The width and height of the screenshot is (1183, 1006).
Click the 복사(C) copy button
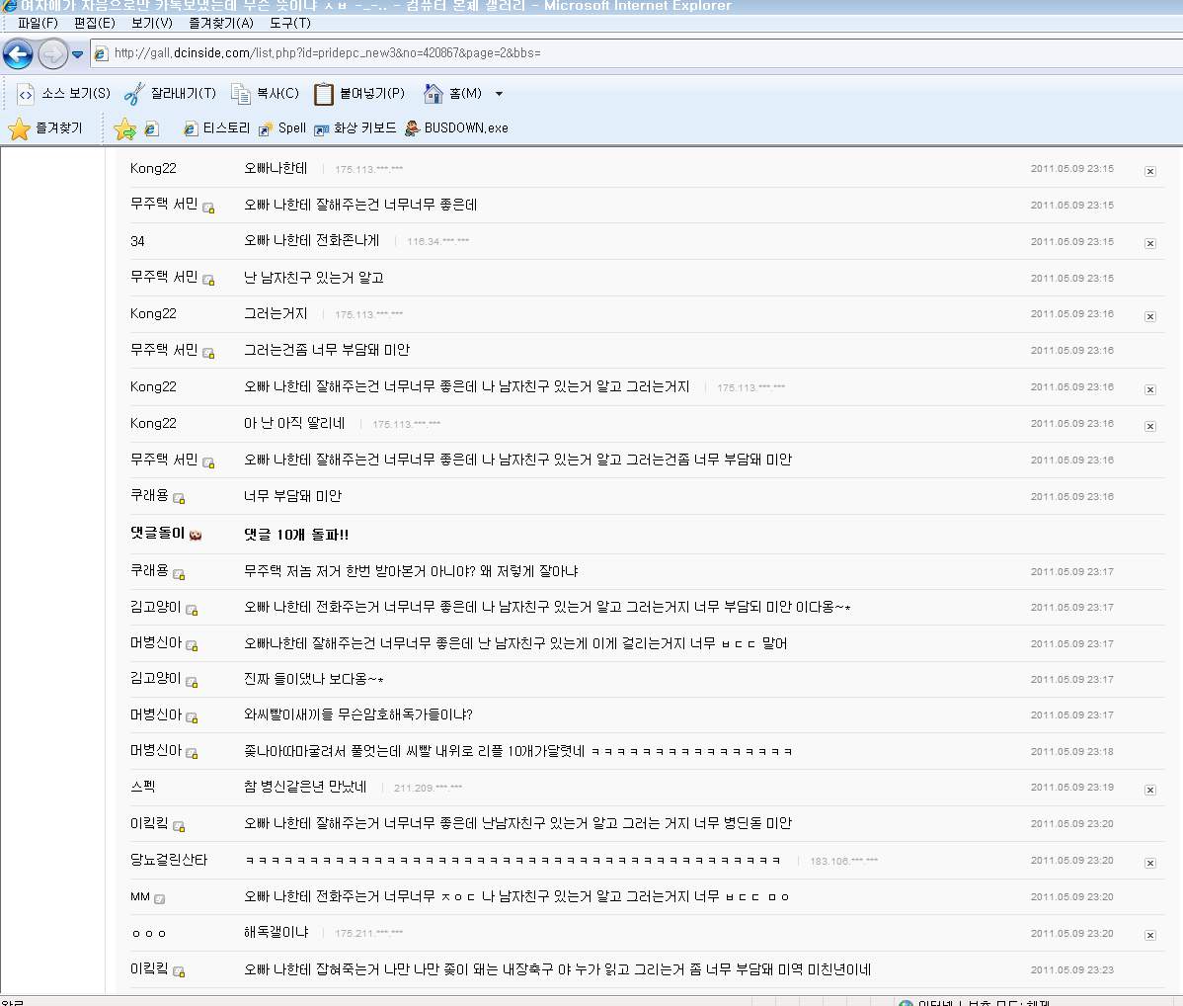[265, 94]
